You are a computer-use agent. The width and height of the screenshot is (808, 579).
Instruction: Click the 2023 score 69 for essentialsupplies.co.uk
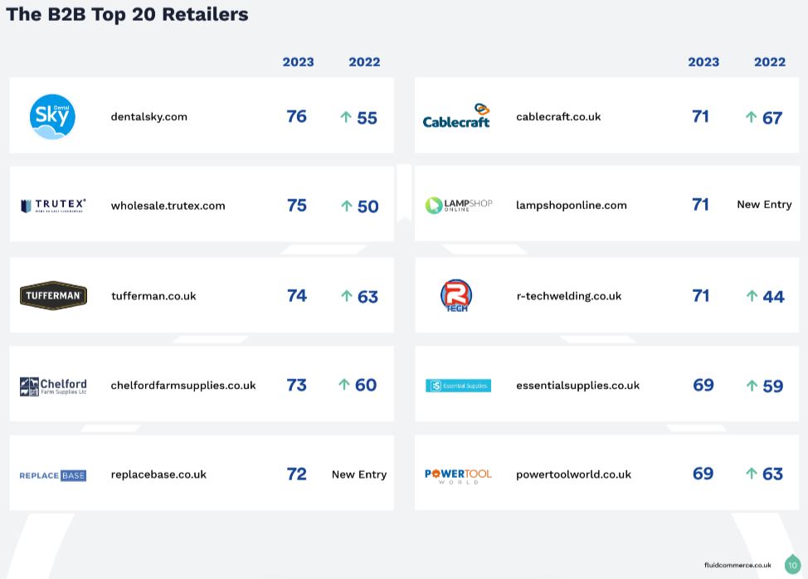[703, 385]
